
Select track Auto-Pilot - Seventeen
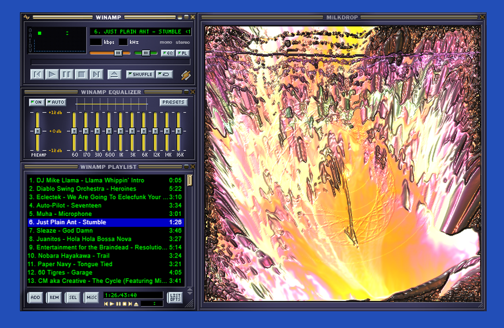106,206
